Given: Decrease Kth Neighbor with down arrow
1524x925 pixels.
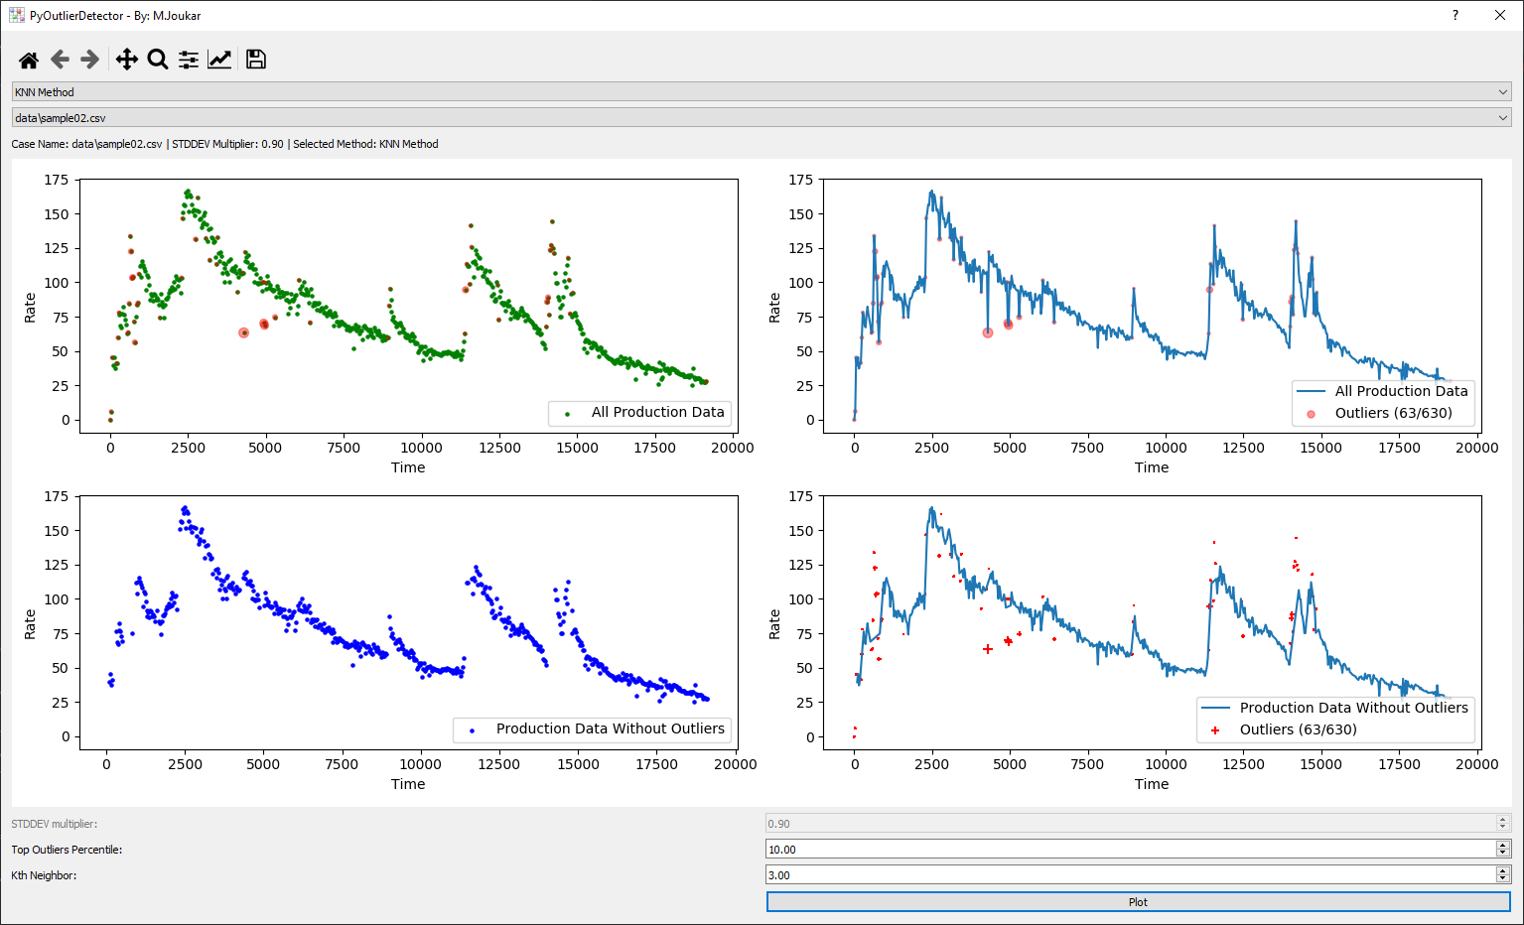Looking at the screenshot, I should (x=1503, y=879).
